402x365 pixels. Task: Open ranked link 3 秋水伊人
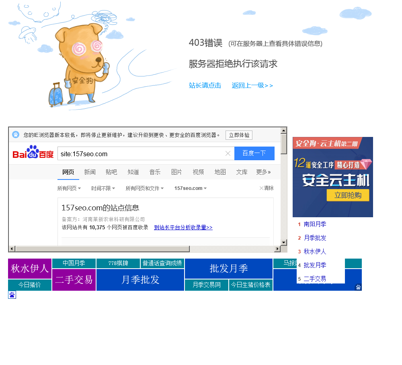pos(315,251)
